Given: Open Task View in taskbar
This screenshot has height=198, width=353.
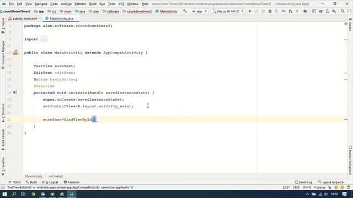Looking at the screenshot, I should point(23,194).
